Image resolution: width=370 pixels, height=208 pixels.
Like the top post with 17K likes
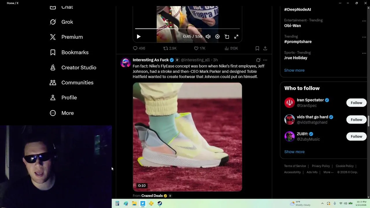click(x=199, y=48)
